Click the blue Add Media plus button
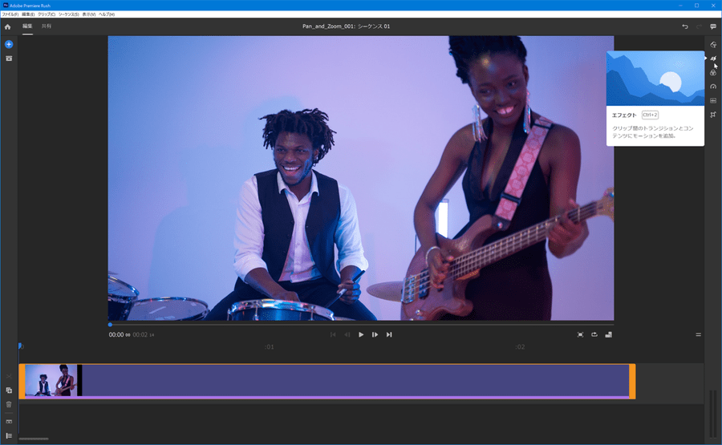Image resolution: width=722 pixels, height=445 pixels. (x=9, y=44)
